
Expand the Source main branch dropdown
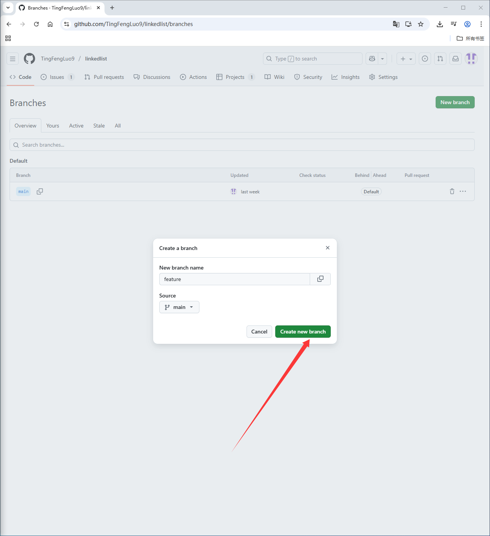pyautogui.click(x=179, y=307)
